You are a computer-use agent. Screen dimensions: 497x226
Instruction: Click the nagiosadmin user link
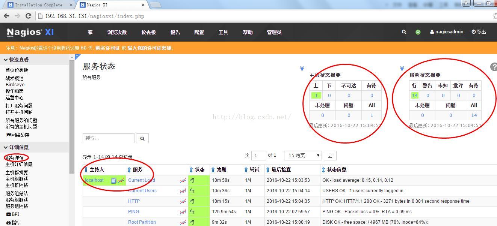click(447, 32)
